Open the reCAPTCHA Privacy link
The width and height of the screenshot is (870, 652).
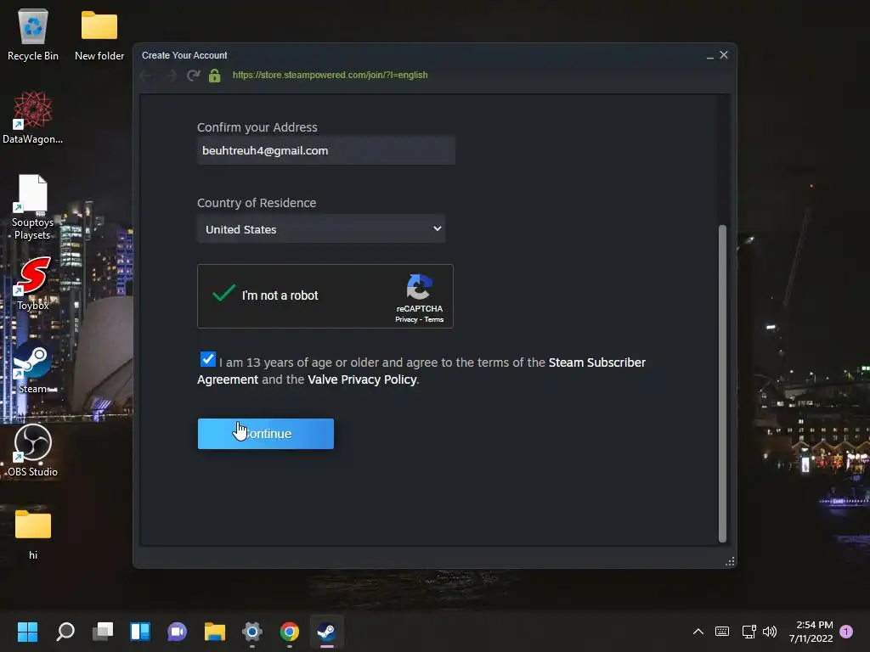pos(406,319)
